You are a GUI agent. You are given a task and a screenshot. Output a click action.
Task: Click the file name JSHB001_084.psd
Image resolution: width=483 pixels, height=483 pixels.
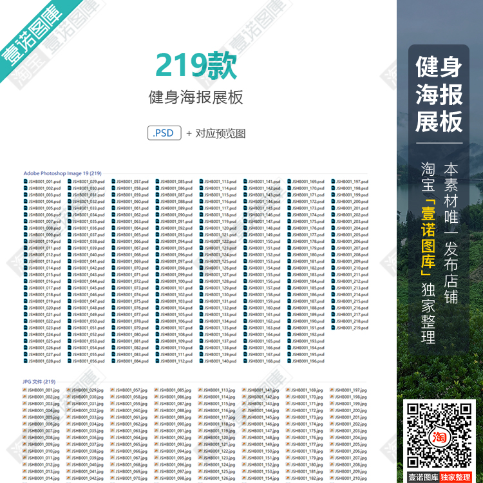click(x=133, y=361)
